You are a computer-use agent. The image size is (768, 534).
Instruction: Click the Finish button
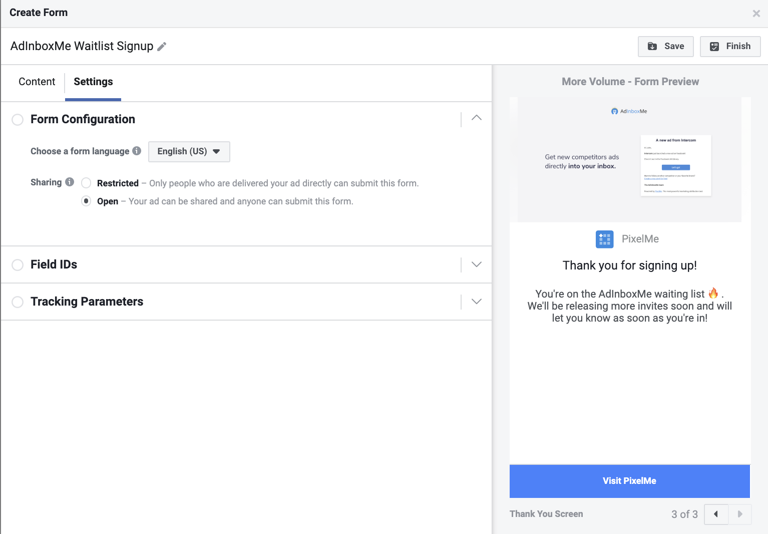(x=730, y=47)
